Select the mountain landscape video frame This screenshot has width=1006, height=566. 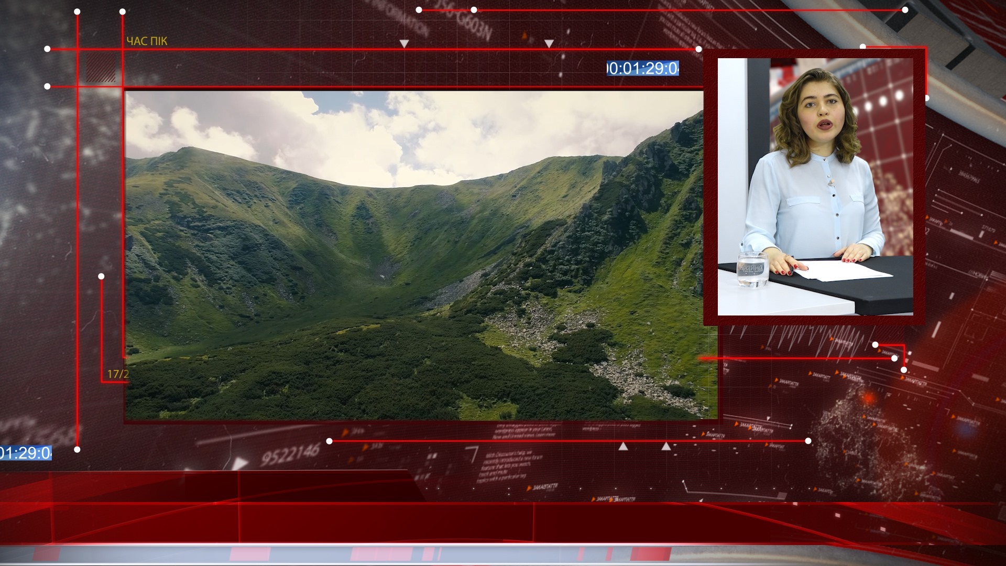[x=414, y=255]
